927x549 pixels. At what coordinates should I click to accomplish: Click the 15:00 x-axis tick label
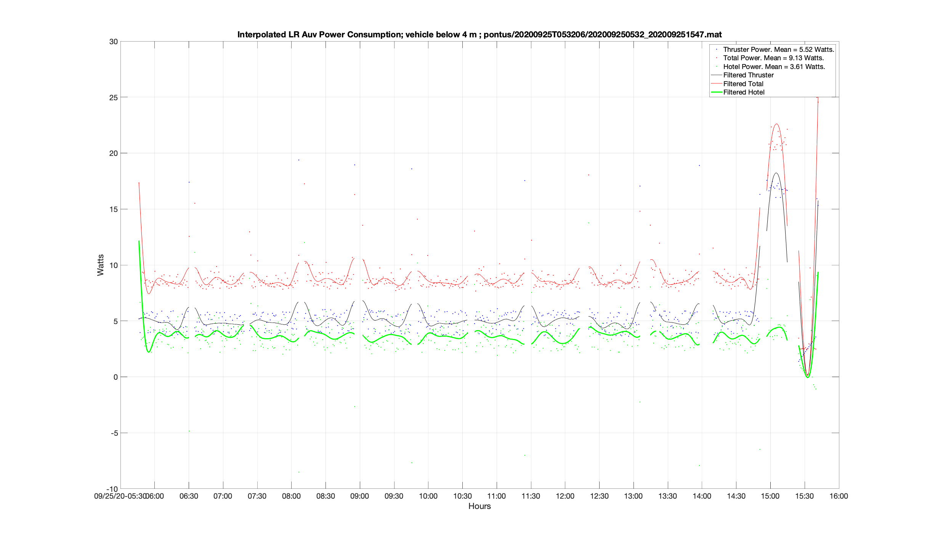(x=770, y=496)
